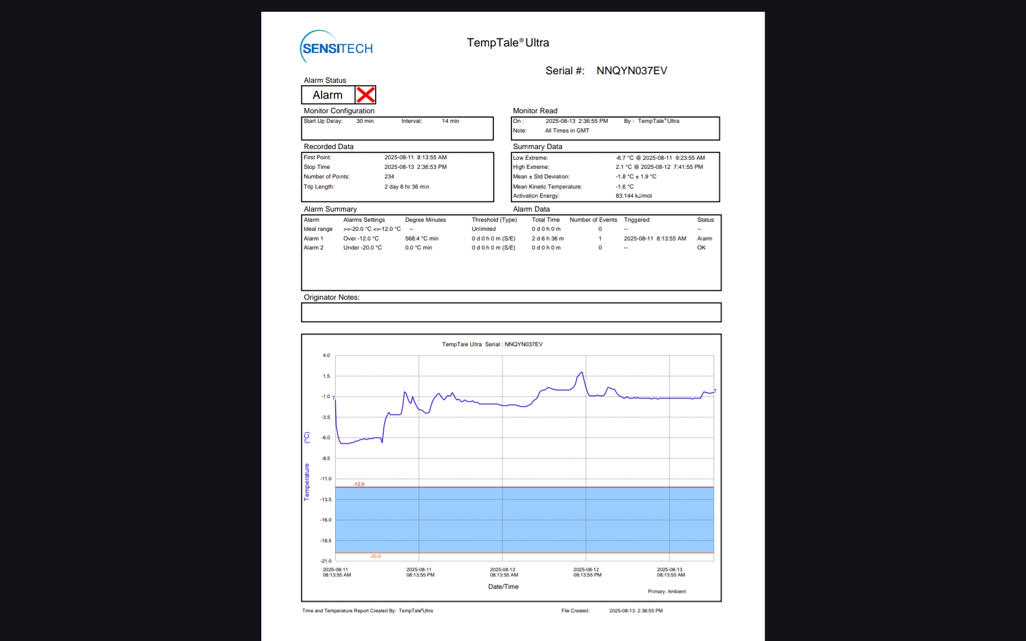Click the chart title with serial
The image size is (1026, 641).
492,345
